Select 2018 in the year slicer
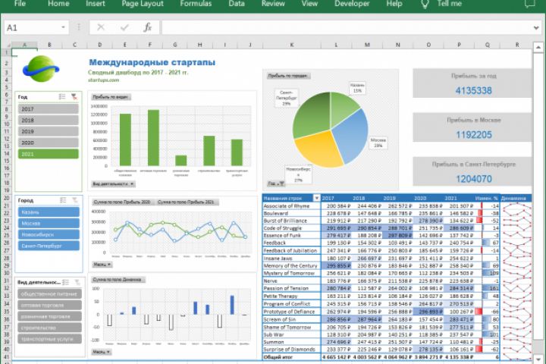This screenshot has width=546, height=364. click(48, 120)
